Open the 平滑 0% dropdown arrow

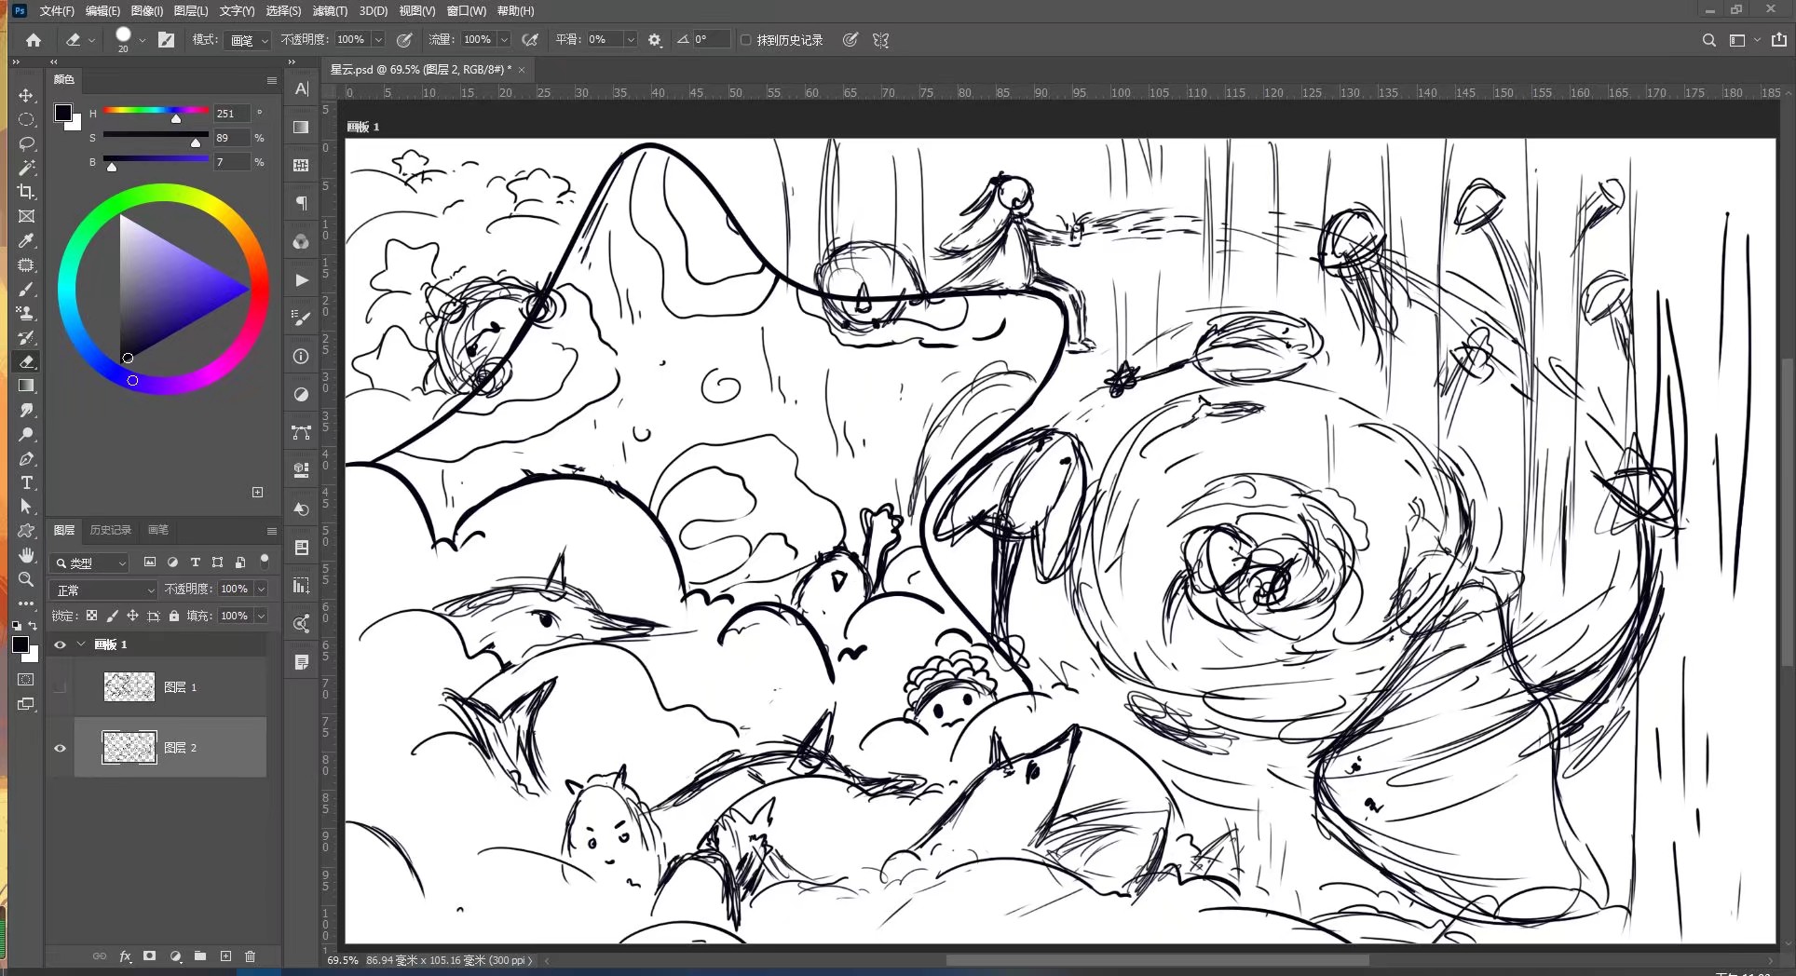pos(631,40)
